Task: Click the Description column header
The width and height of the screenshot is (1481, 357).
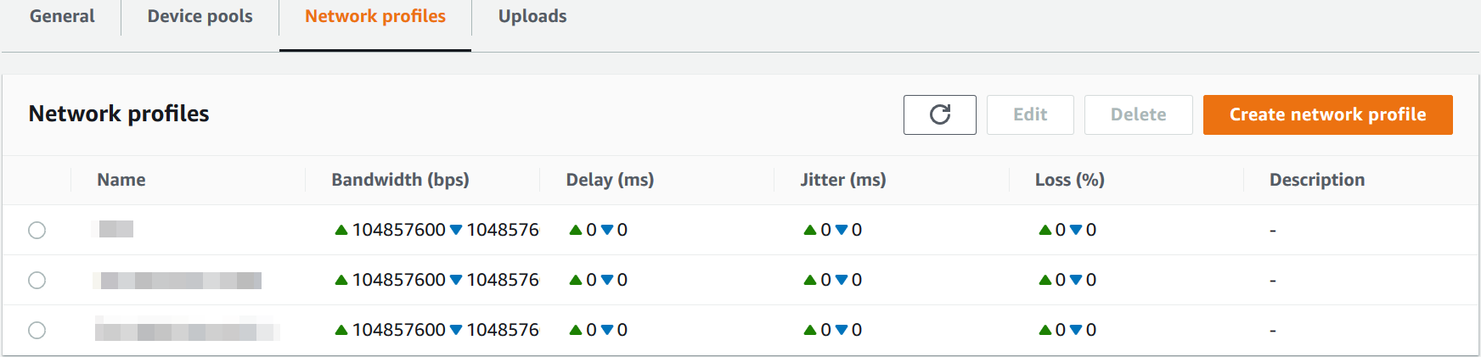Action: click(1316, 180)
